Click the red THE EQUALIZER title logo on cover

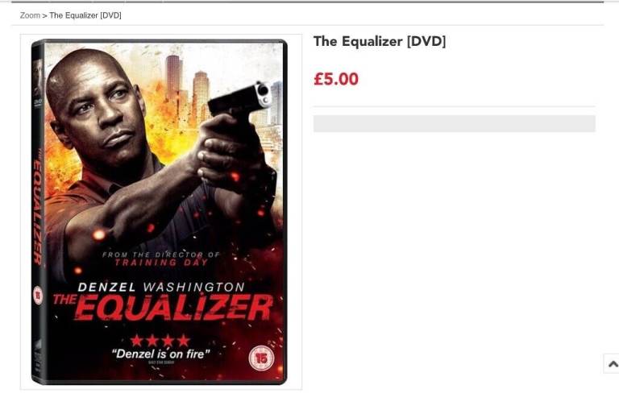pos(163,307)
